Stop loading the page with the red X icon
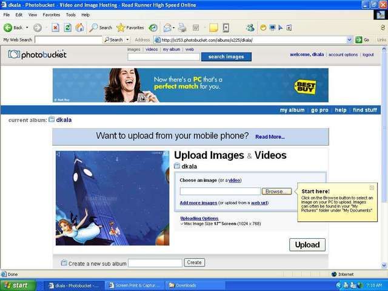The image size is (388, 291). (x=55, y=27)
